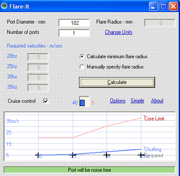Close the Flare-it window

click(x=173, y=6)
